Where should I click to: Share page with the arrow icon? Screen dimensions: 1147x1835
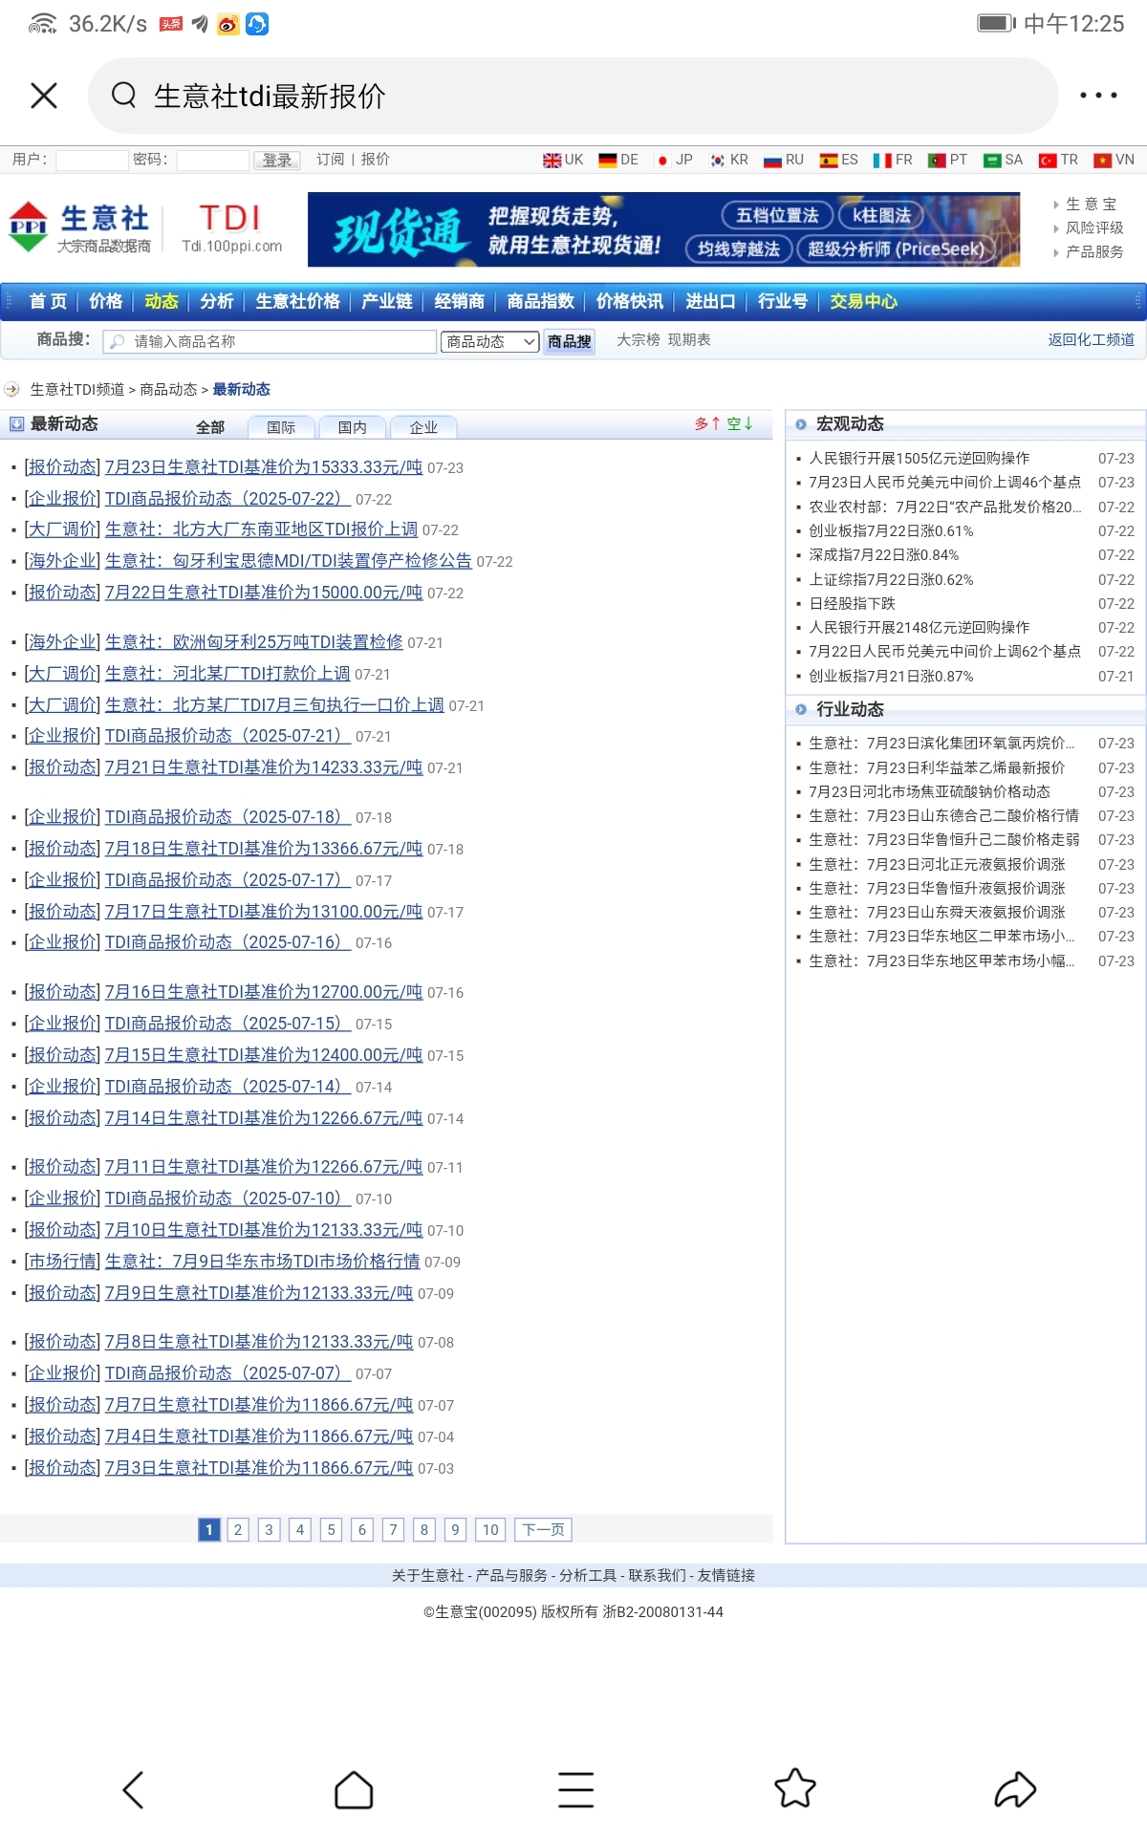point(1015,1789)
